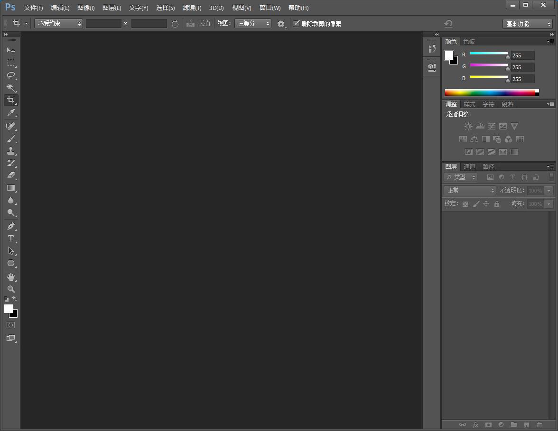Swap foreground and background colors
558x431 pixels.
[15, 299]
